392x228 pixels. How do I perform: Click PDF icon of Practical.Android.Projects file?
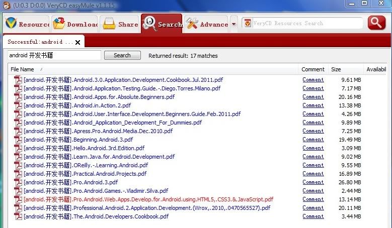tap(18, 174)
